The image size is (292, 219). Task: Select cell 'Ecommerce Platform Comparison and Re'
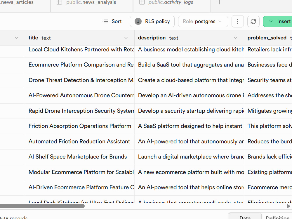80,65
